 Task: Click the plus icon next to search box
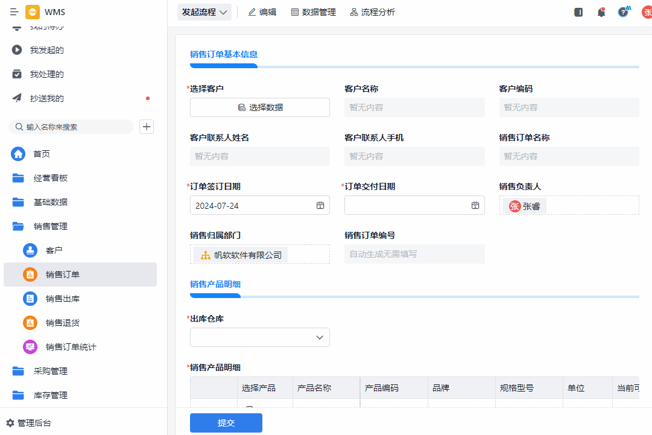coord(147,127)
